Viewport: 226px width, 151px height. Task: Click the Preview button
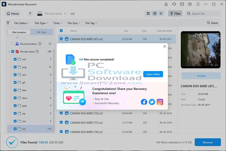point(201,76)
